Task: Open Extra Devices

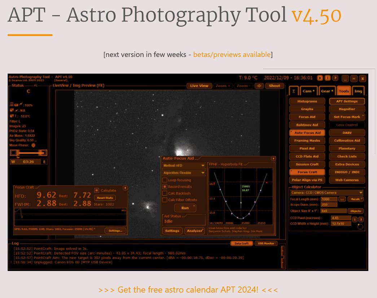Action: (347, 164)
